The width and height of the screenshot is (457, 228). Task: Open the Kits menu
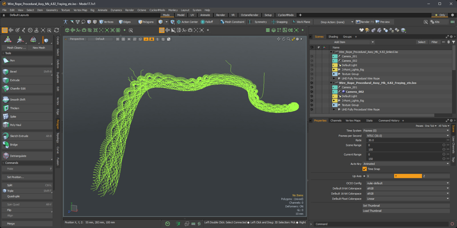[435, 22]
